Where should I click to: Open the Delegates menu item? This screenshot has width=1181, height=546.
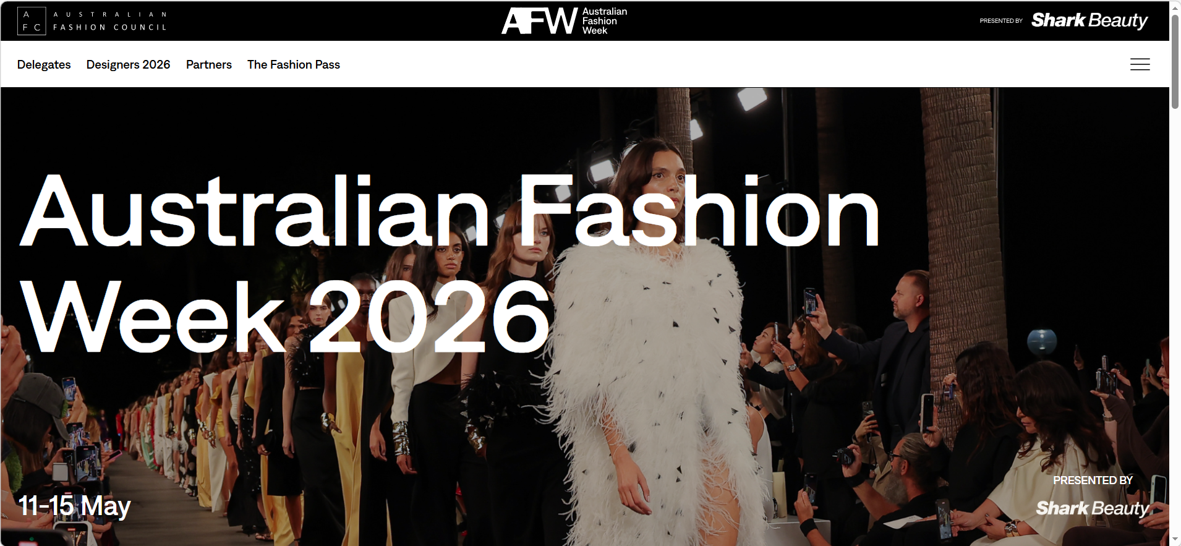coord(44,64)
